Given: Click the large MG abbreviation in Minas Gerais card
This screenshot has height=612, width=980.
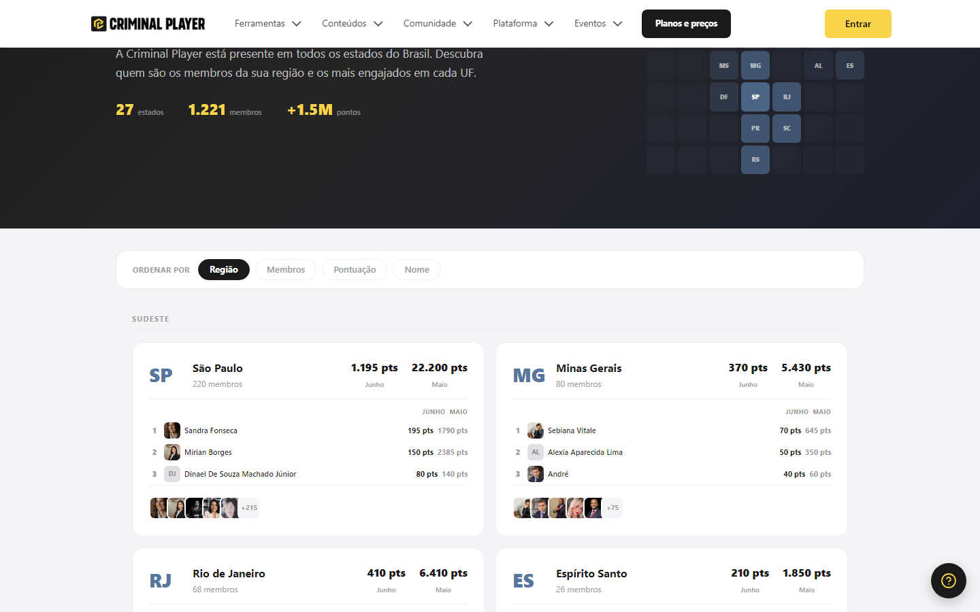Looking at the screenshot, I should (529, 375).
